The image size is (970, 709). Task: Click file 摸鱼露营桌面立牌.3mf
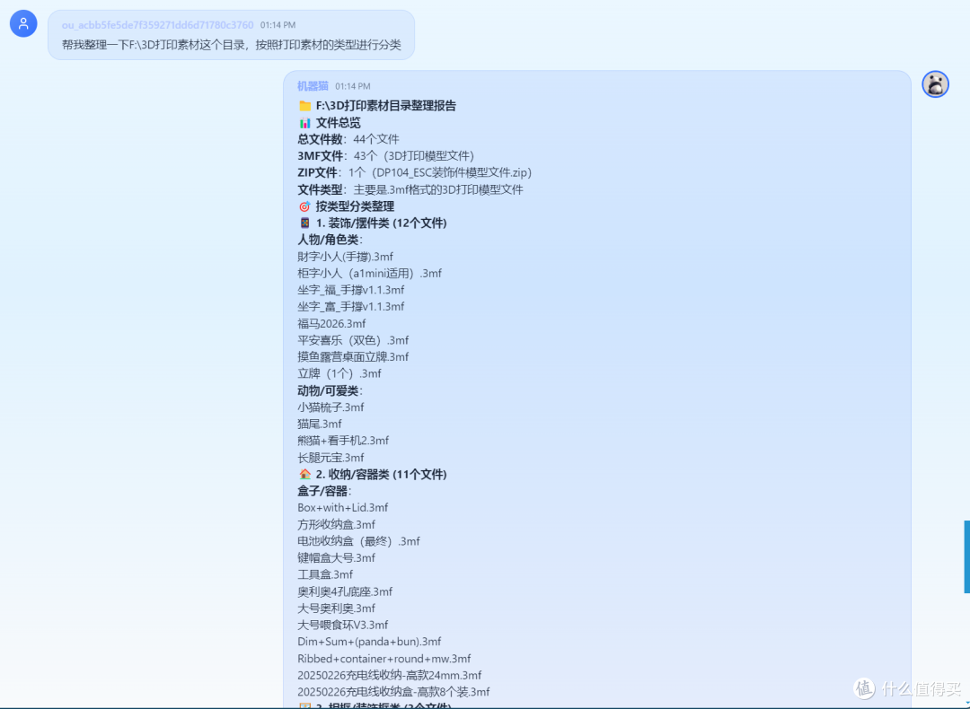(353, 356)
